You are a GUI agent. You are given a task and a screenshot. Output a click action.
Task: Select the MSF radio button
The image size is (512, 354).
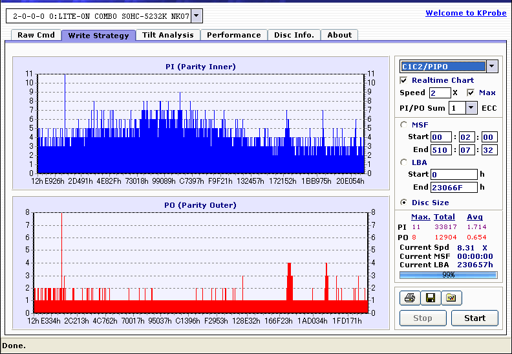(x=404, y=125)
